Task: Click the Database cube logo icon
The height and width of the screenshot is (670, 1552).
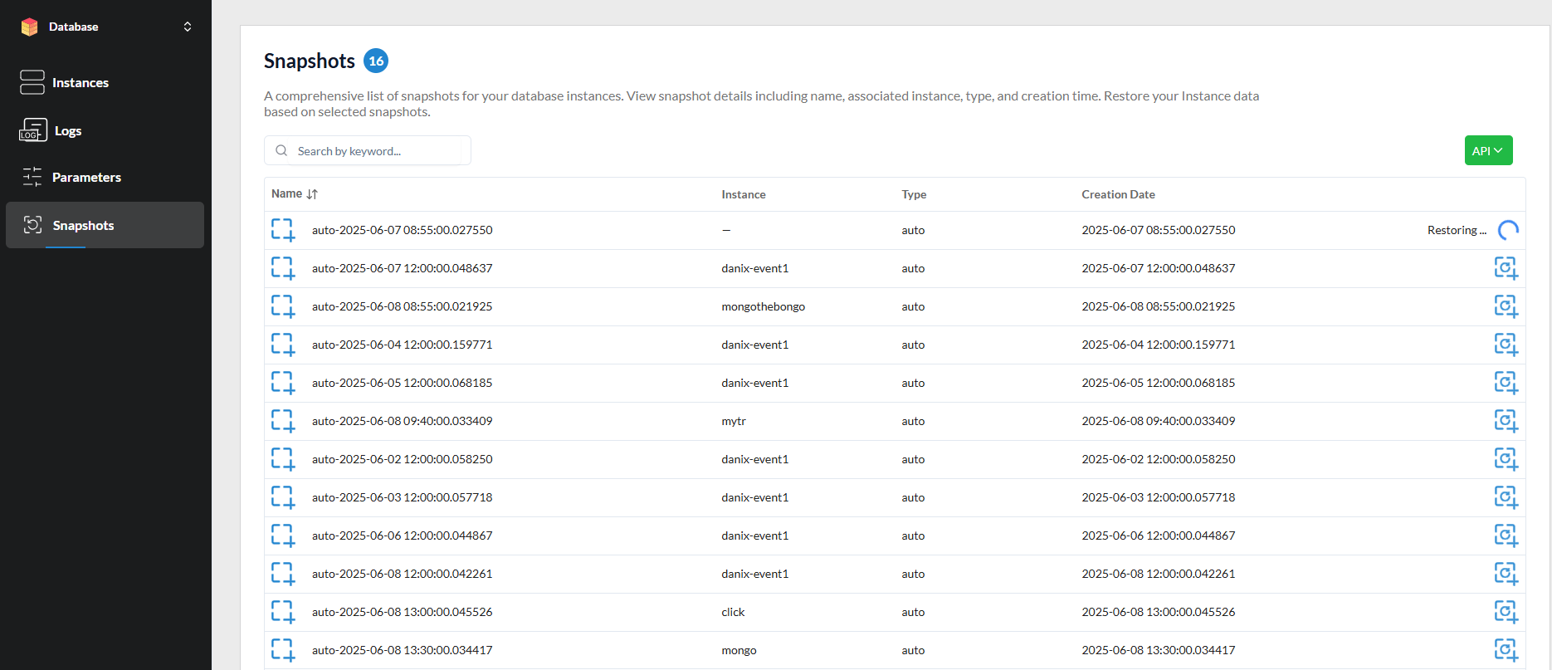Action: coord(30,27)
